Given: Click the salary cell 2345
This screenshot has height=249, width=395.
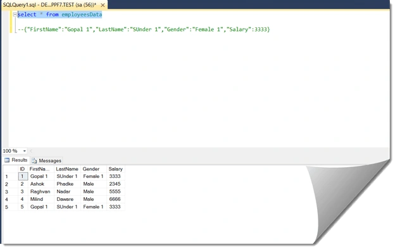Looking at the screenshot, I should tap(116, 184).
